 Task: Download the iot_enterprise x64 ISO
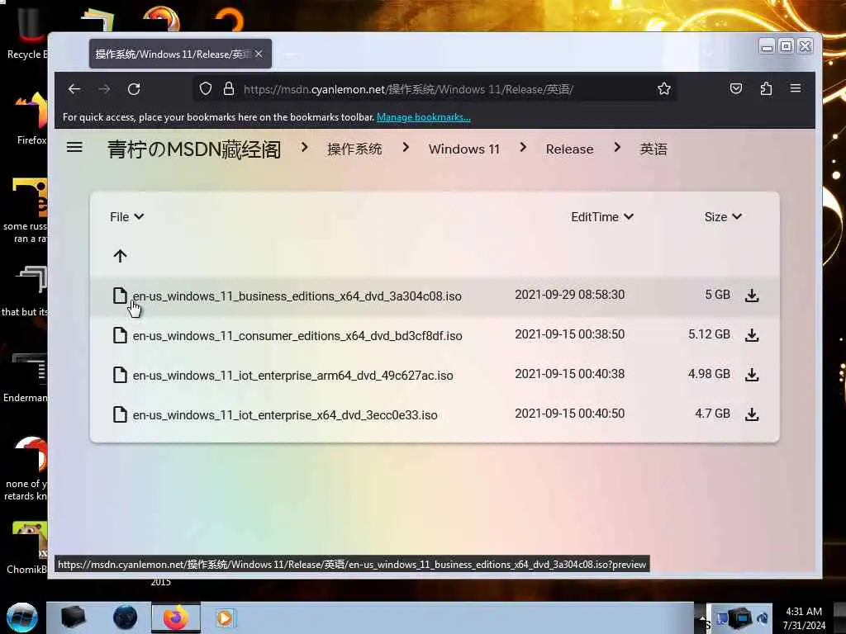click(x=752, y=414)
